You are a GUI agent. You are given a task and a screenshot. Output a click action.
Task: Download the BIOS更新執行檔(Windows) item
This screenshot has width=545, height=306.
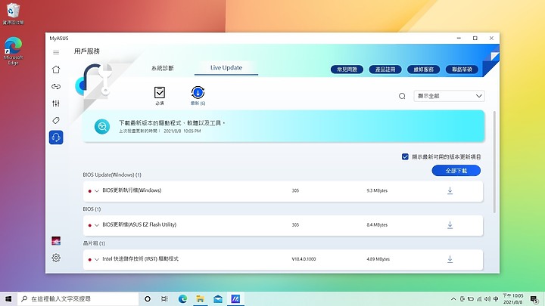450,191
